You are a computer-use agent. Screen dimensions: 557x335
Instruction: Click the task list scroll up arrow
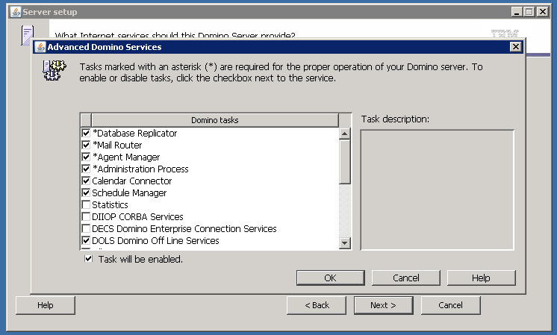(x=344, y=134)
